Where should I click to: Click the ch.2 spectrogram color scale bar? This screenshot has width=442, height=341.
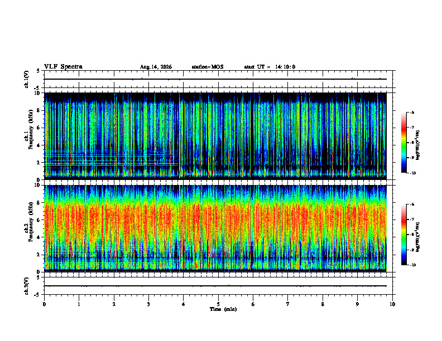404,235
